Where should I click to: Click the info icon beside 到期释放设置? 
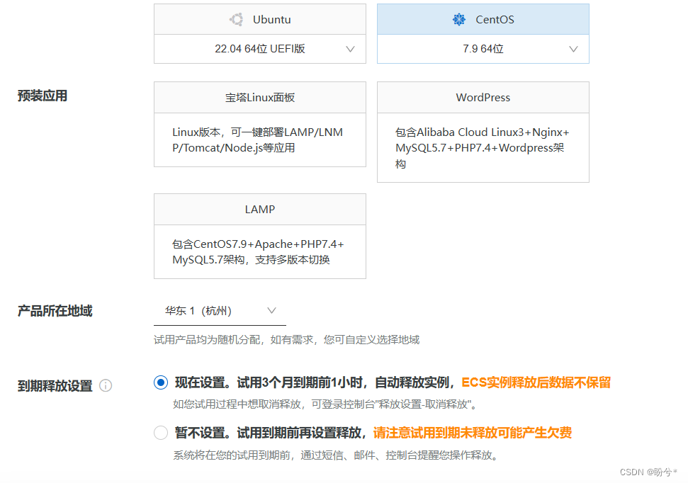106,385
